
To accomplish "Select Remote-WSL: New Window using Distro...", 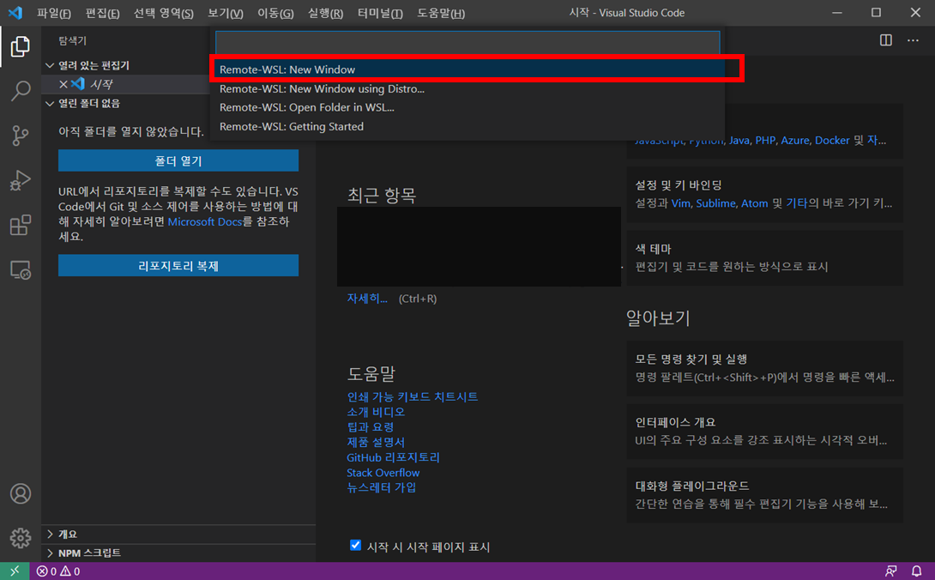I will [467, 89].
